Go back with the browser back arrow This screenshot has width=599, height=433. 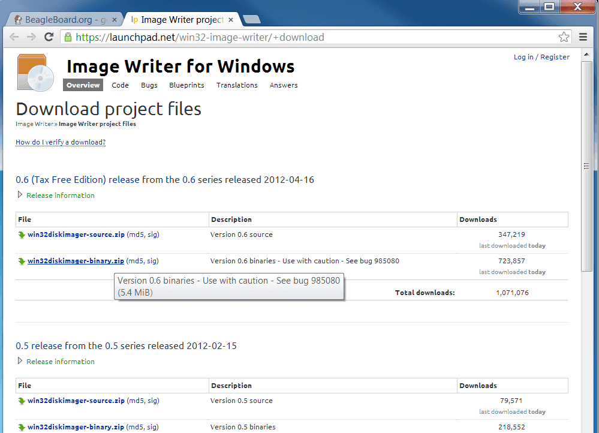14,37
